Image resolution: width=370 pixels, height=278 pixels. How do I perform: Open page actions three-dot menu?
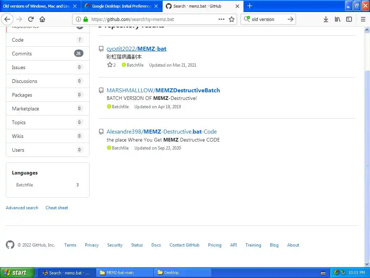pos(221,19)
